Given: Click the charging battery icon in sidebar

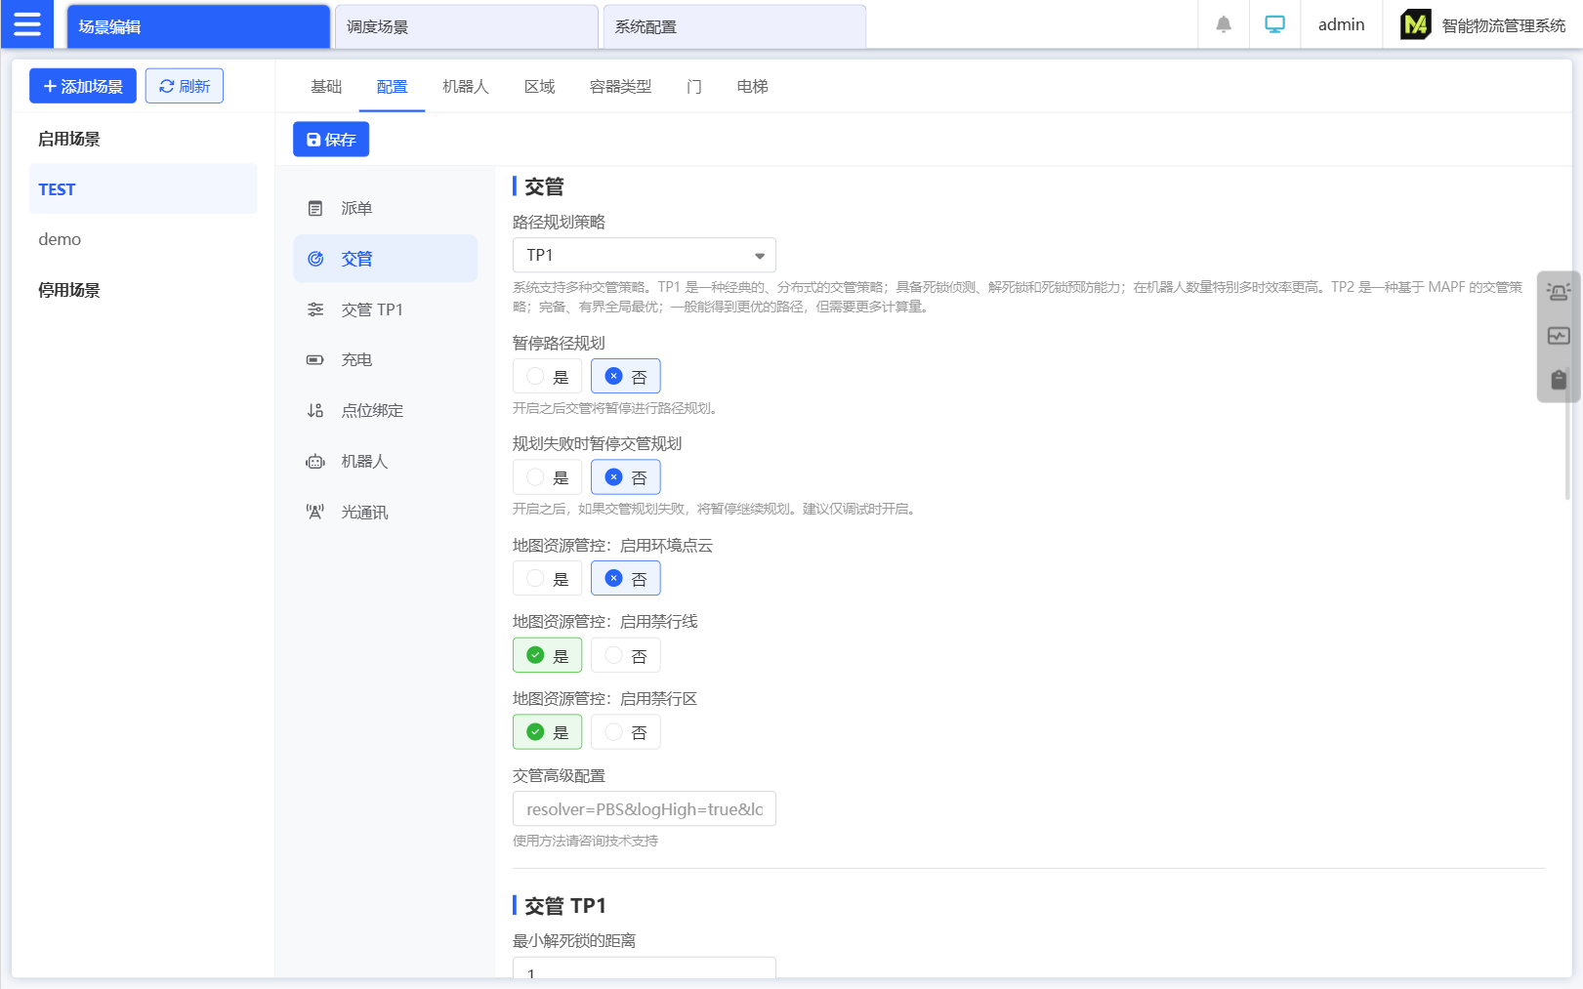Looking at the screenshot, I should tap(315, 360).
